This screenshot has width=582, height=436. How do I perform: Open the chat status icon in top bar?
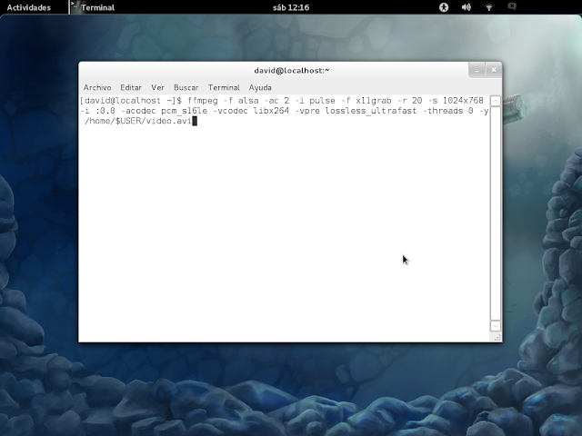pos(512,6)
